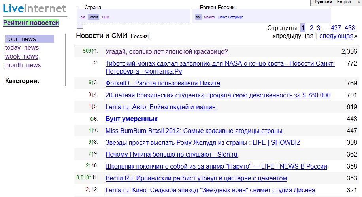This screenshot has width=362, height=197.
Task: Switch to week_news ranking
Action: [x=21, y=57]
